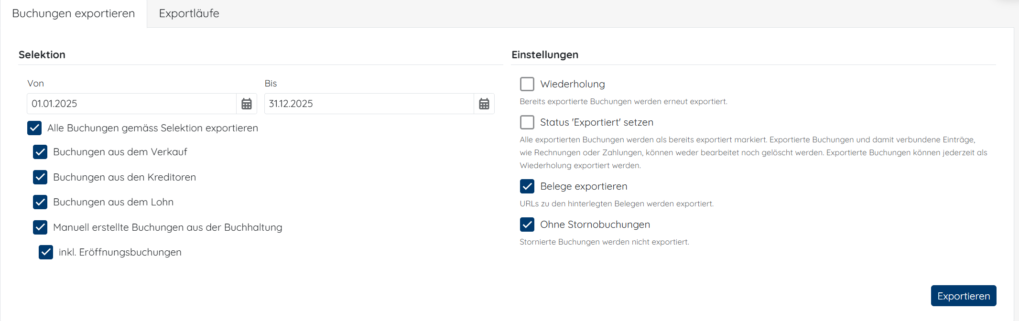Disable inkl. Eröffnungsbuchungen checkbox
1019x321 pixels.
pos(46,252)
